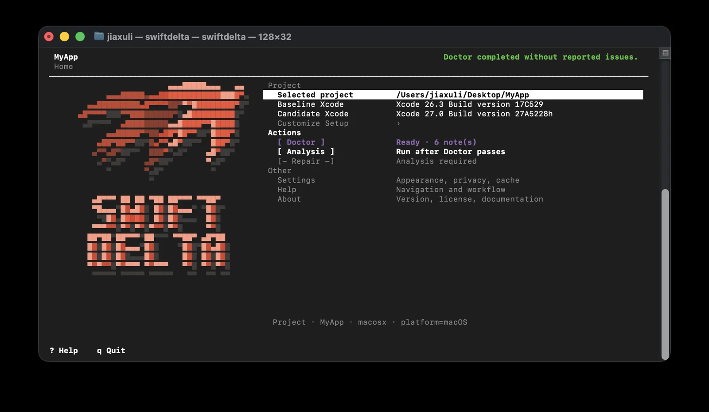Run the Doctor action

(301, 142)
